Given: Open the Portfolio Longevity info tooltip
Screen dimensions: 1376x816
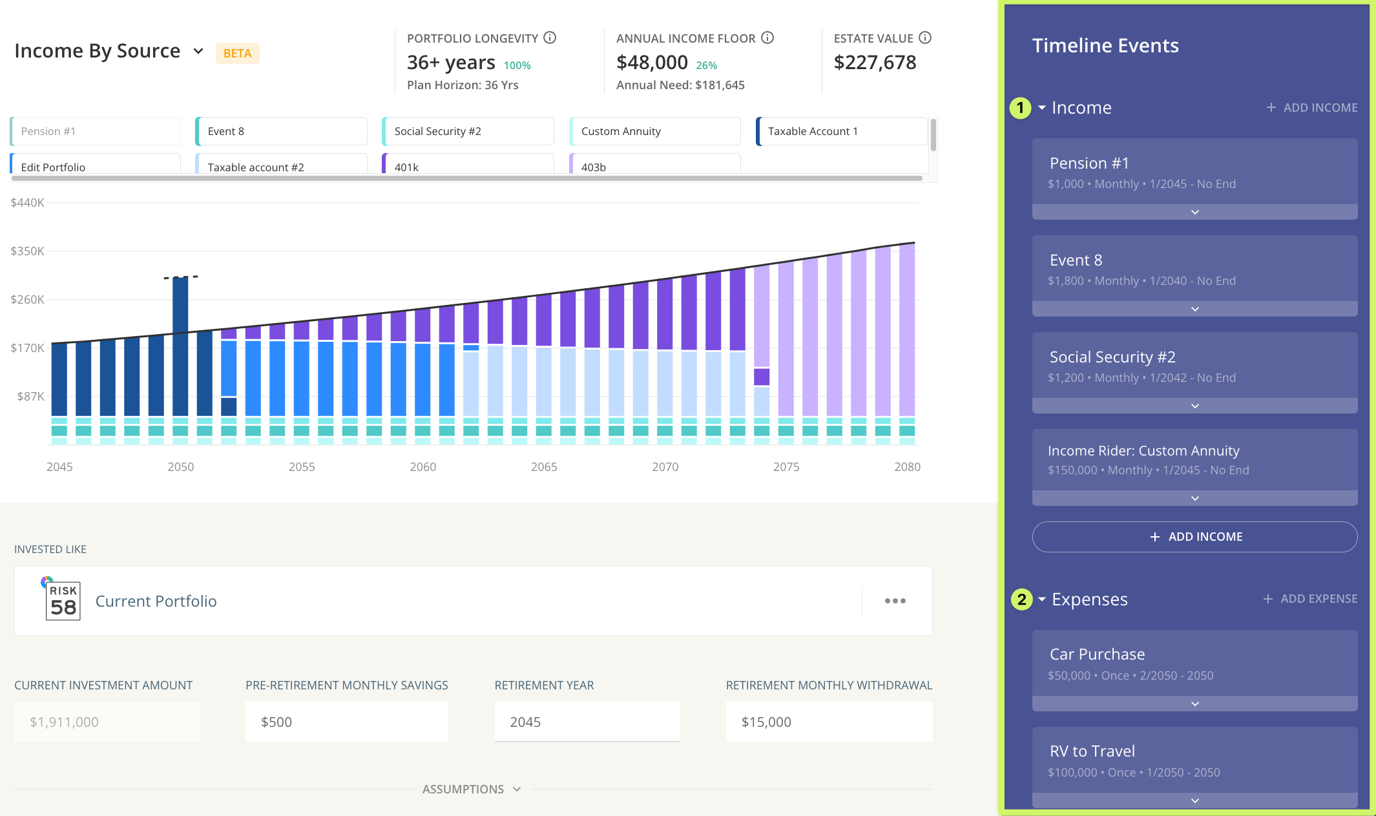Looking at the screenshot, I should click(x=550, y=37).
